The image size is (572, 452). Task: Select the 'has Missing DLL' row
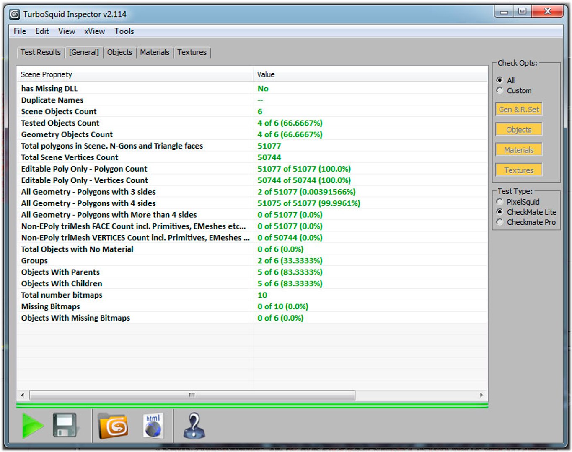252,88
